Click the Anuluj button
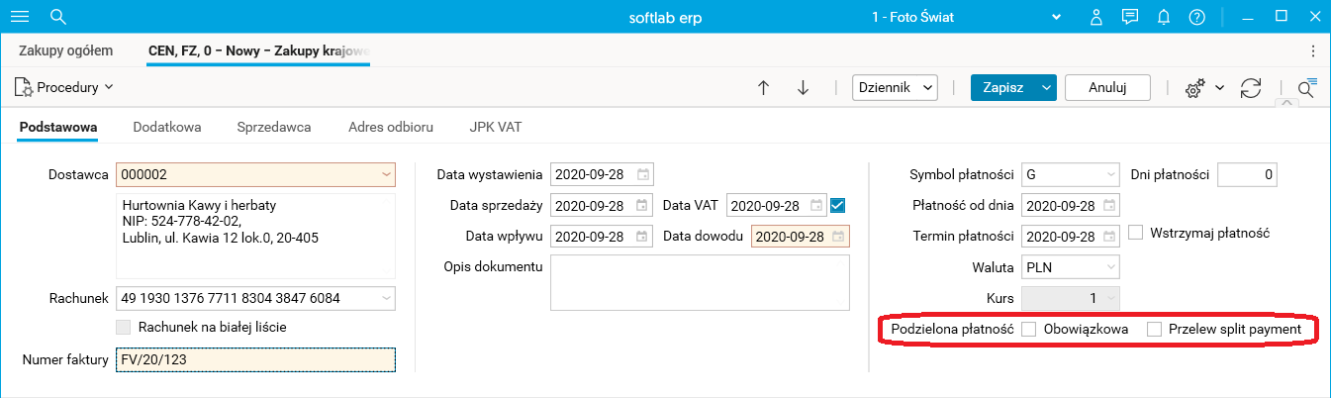The image size is (1331, 398). click(1107, 87)
